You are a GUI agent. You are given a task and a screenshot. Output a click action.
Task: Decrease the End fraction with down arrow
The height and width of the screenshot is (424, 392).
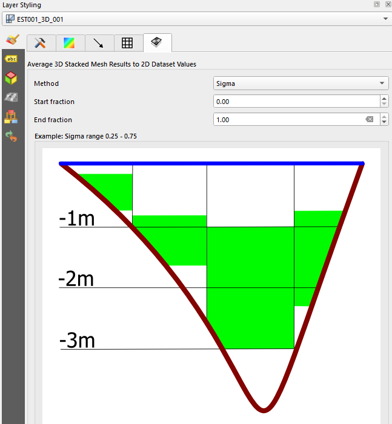(x=384, y=123)
